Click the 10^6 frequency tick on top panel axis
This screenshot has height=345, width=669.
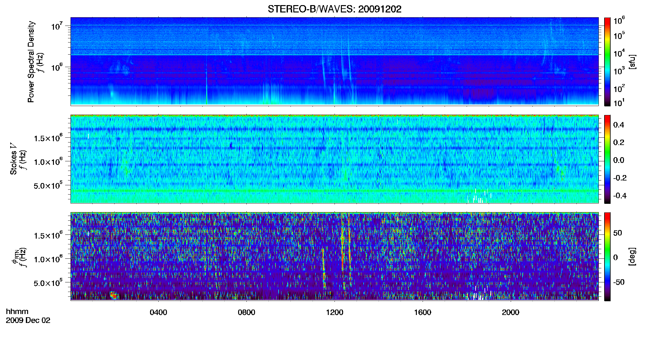click(57, 67)
